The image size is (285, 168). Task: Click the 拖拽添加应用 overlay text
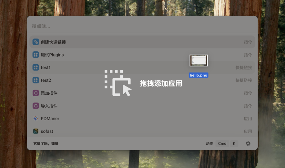161,83
